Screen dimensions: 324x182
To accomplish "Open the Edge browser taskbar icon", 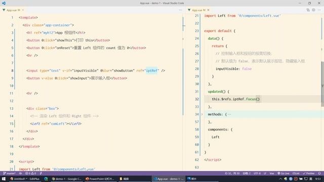I will (x=46, y=179).
